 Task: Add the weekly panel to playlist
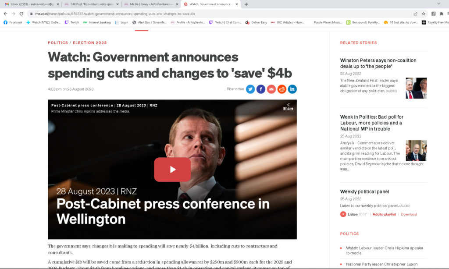click(384, 214)
